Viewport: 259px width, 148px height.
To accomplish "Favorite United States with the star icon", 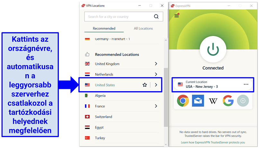I will point(145,85).
